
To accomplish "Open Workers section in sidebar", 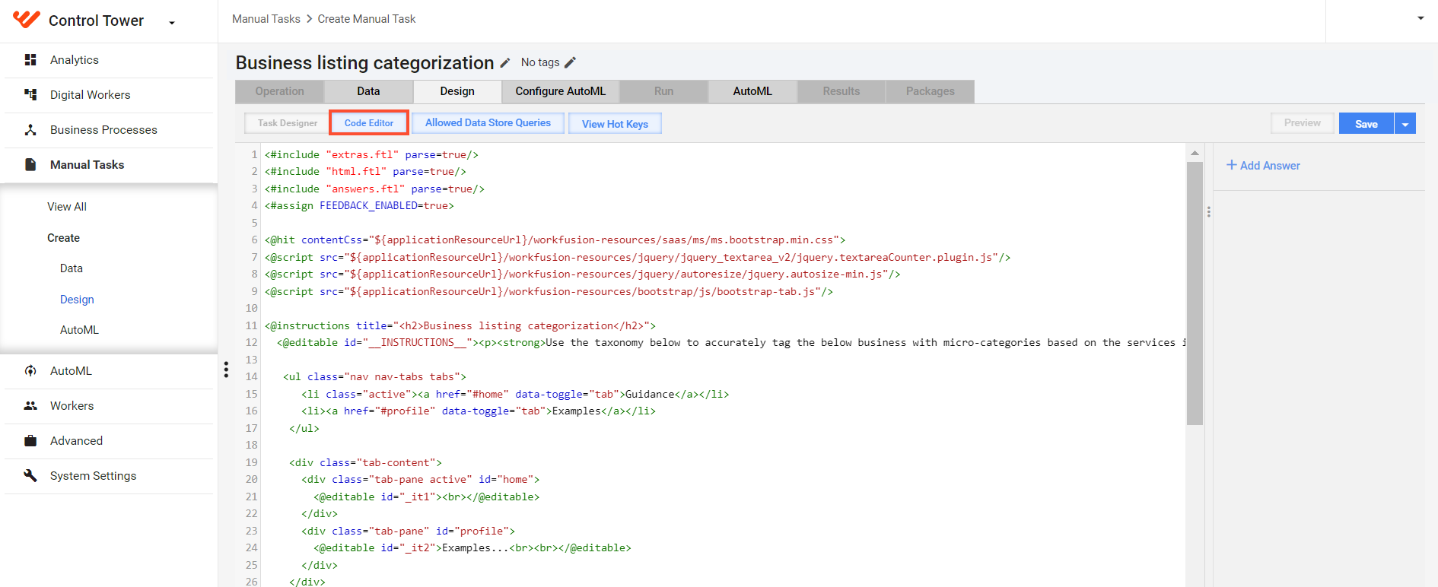I will 72,405.
